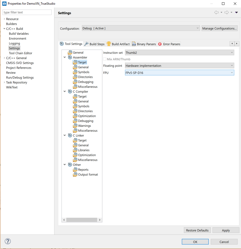Click the Other tool icon

click(70, 165)
